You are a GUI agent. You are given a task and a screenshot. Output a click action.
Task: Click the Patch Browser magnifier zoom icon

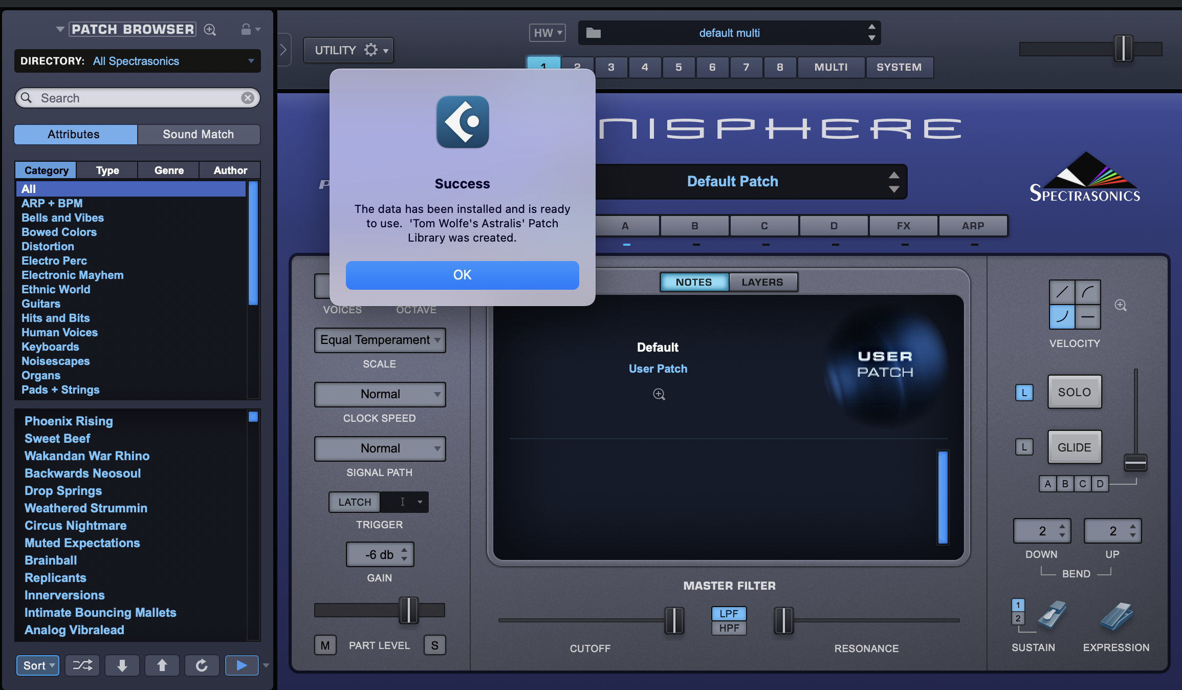tap(210, 30)
